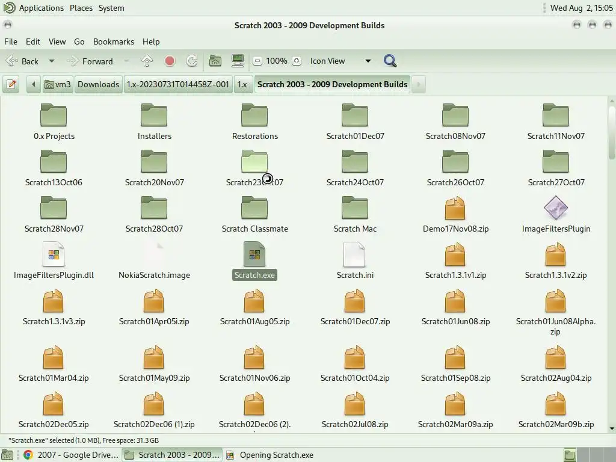This screenshot has height=462, width=616.
Task: Click the 100% zoom level label
Action: (x=277, y=61)
